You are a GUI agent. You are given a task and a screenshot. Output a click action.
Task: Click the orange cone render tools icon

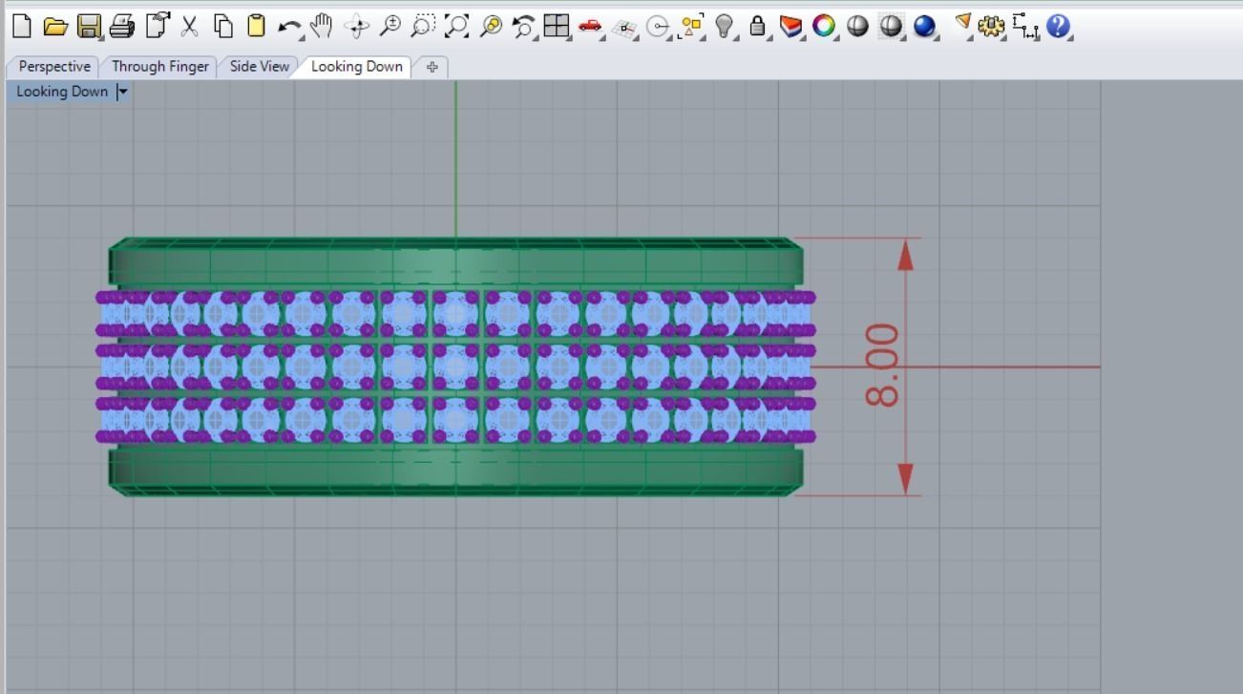963,24
